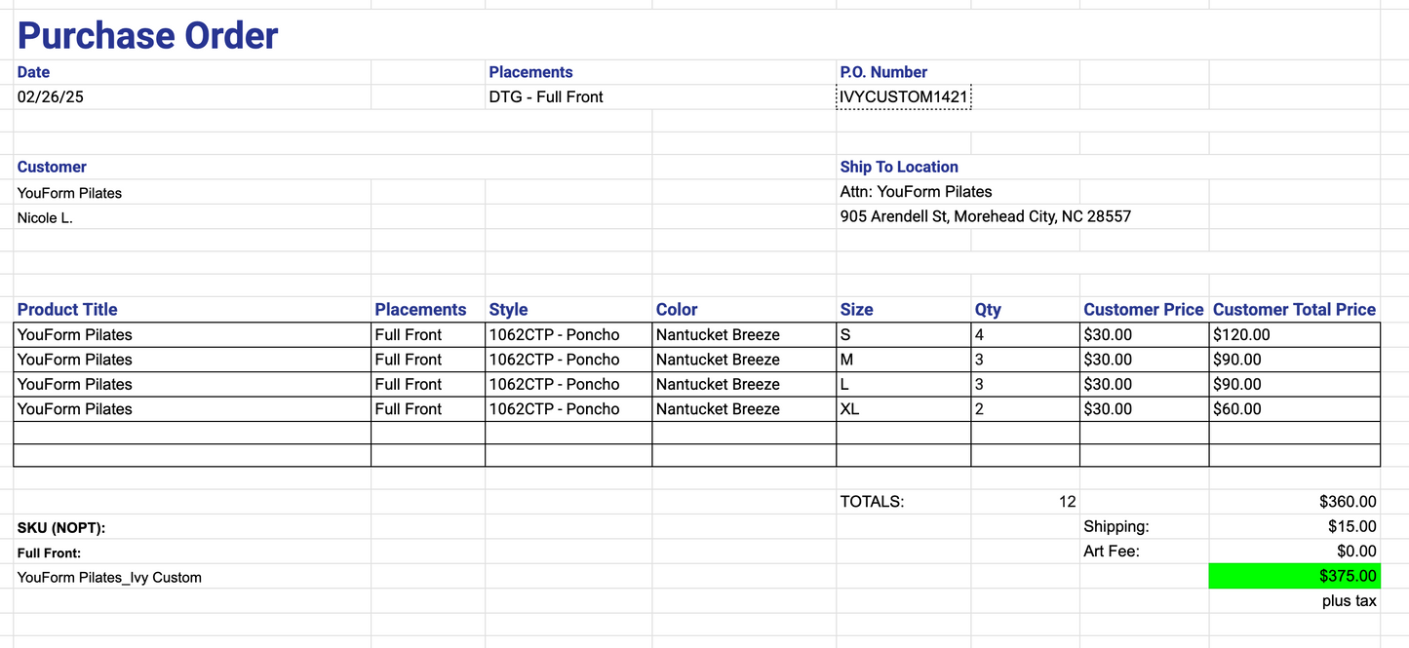The height and width of the screenshot is (648, 1409).
Task: Click the Attn: YouForm Pilates cell
Action: [x=916, y=192]
